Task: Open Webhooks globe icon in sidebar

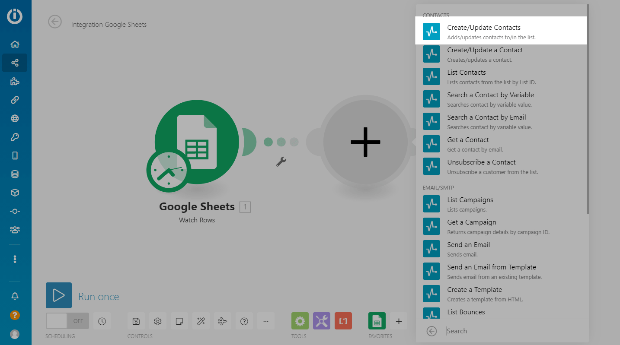Action: [x=15, y=119]
